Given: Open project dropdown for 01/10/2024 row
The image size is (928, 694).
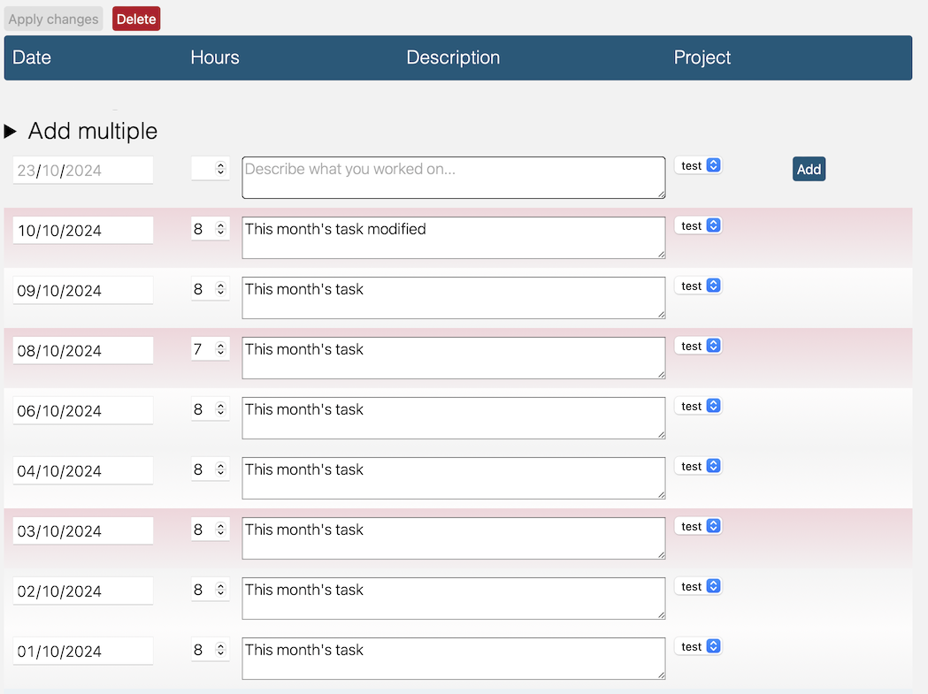Looking at the screenshot, I should tap(698, 646).
